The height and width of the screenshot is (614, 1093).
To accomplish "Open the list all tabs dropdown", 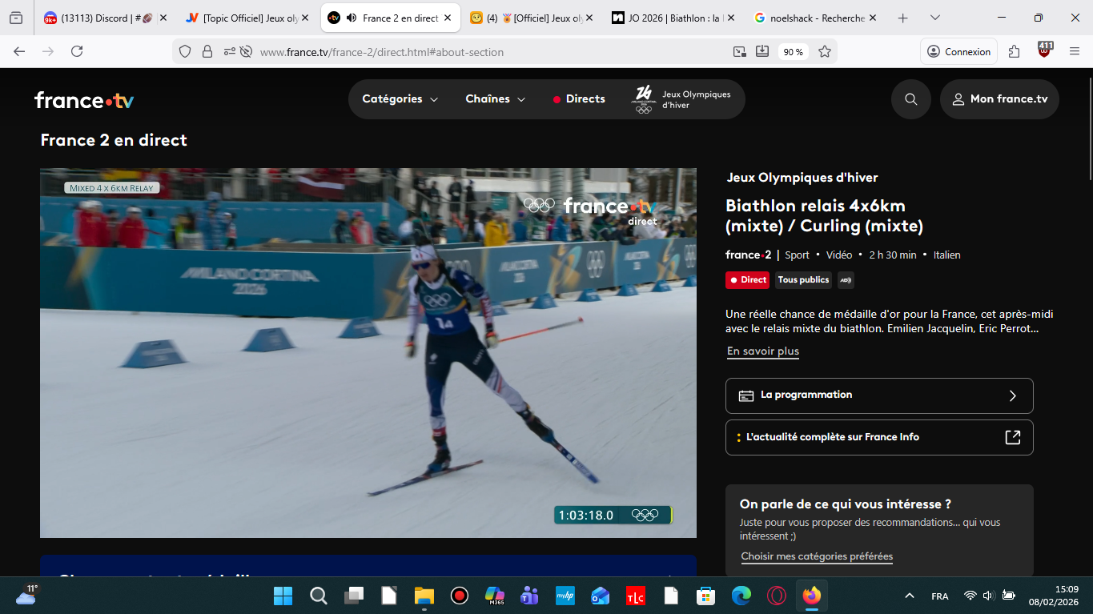I will [x=935, y=18].
